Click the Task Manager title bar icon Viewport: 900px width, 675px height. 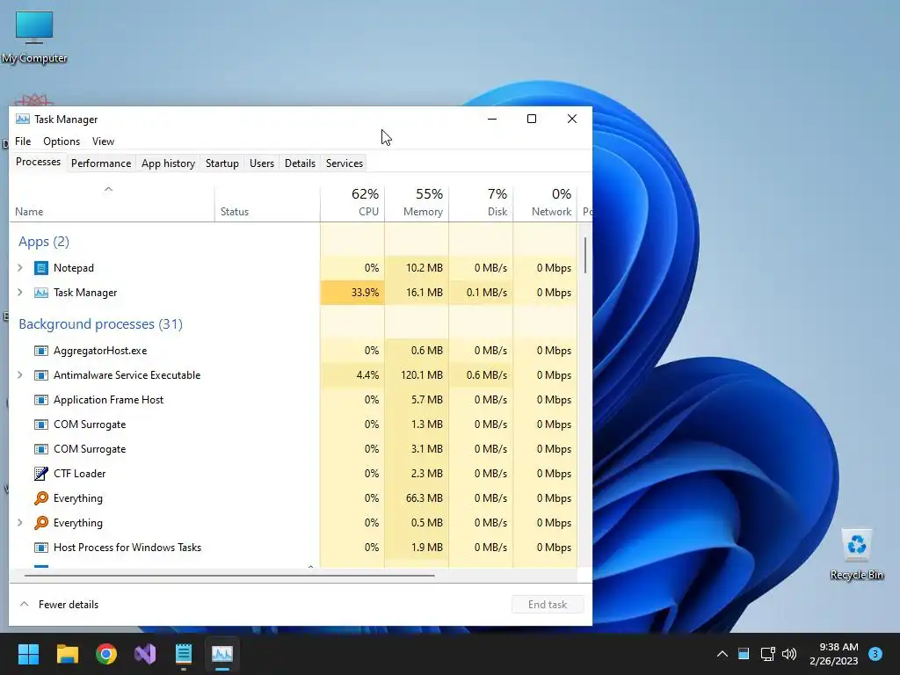click(22, 120)
